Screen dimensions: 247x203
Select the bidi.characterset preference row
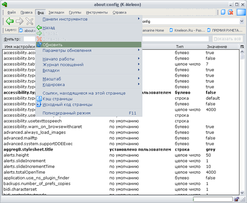click(121, 189)
